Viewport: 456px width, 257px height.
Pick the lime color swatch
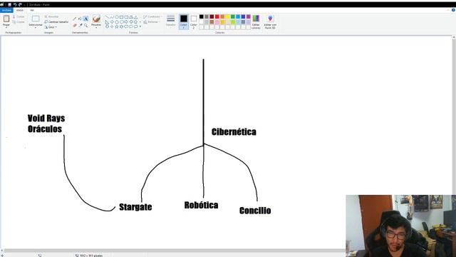233,22
